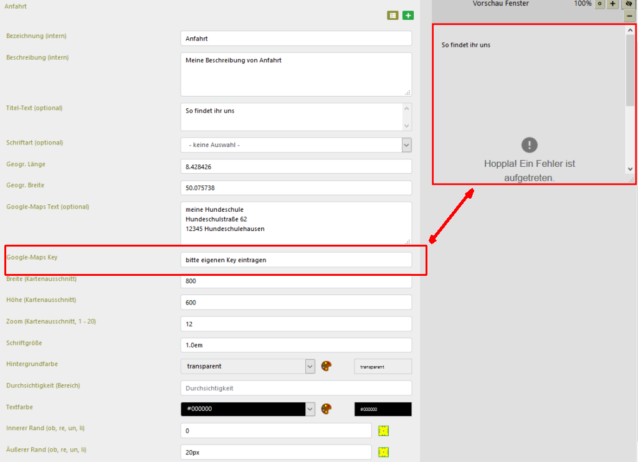Click the olive table-list icon above the form

393,16
